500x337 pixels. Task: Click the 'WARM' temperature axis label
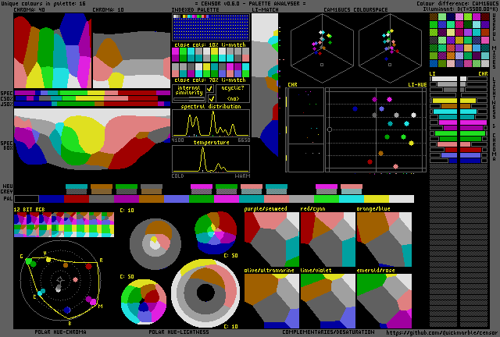pyautogui.click(x=242, y=176)
